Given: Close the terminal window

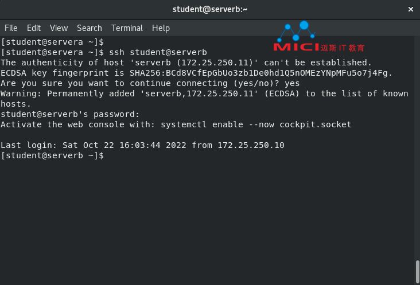Looking at the screenshot, I should 411,9.
